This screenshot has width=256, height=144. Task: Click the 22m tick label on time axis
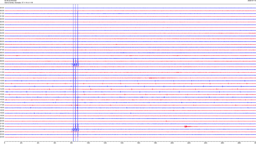189,143
